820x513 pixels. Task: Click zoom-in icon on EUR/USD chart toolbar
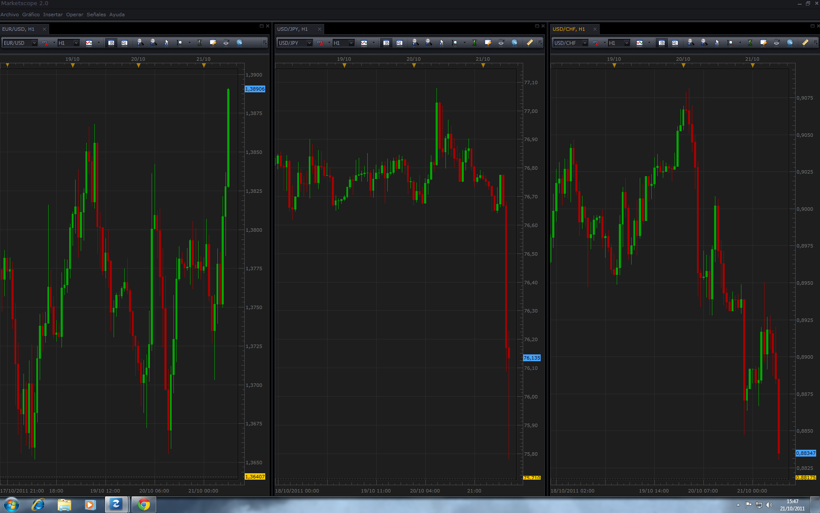(x=140, y=43)
